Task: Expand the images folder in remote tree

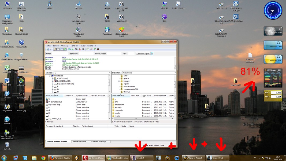Action: [119, 81]
